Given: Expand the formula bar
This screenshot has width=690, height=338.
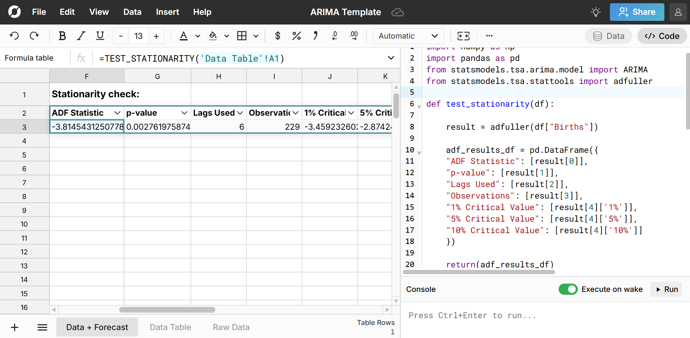Looking at the screenshot, I should tap(391, 58).
